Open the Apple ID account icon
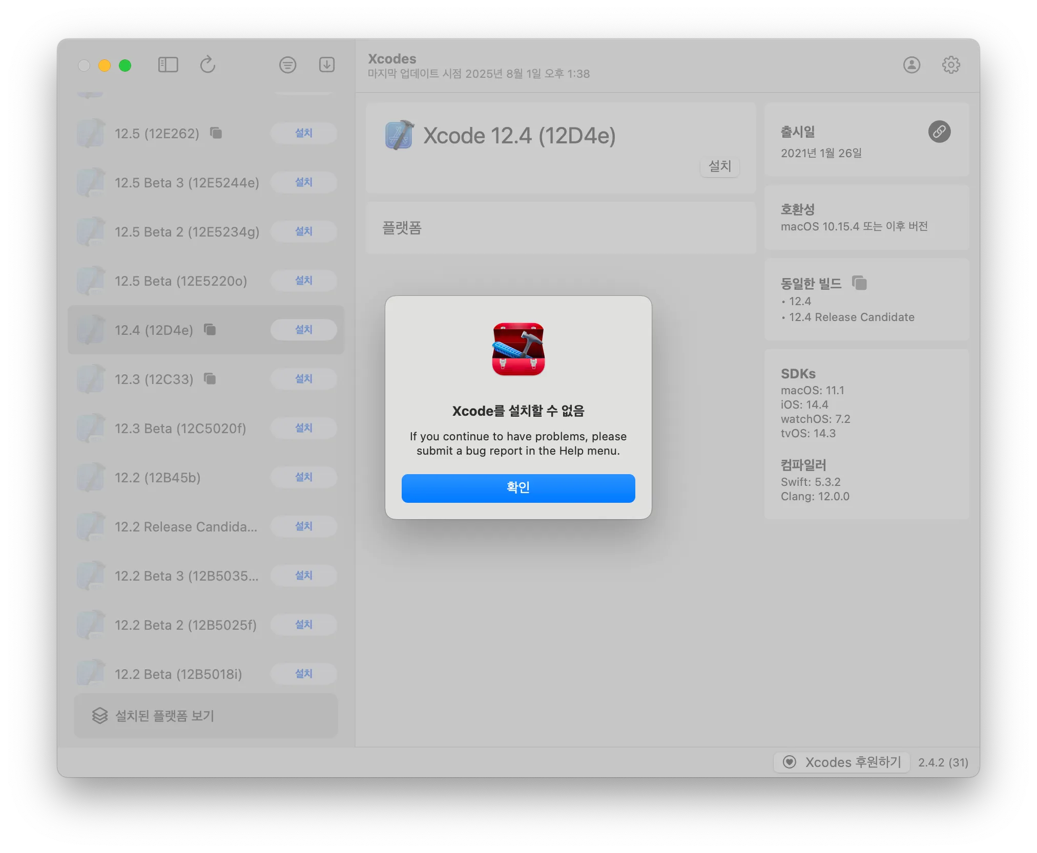The height and width of the screenshot is (853, 1037). click(911, 65)
